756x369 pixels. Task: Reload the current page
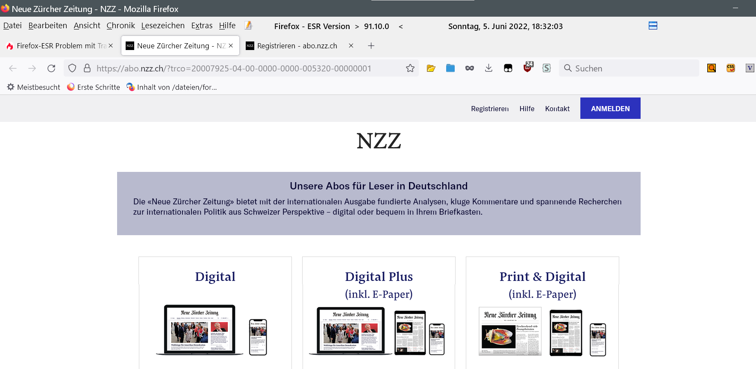coord(51,68)
